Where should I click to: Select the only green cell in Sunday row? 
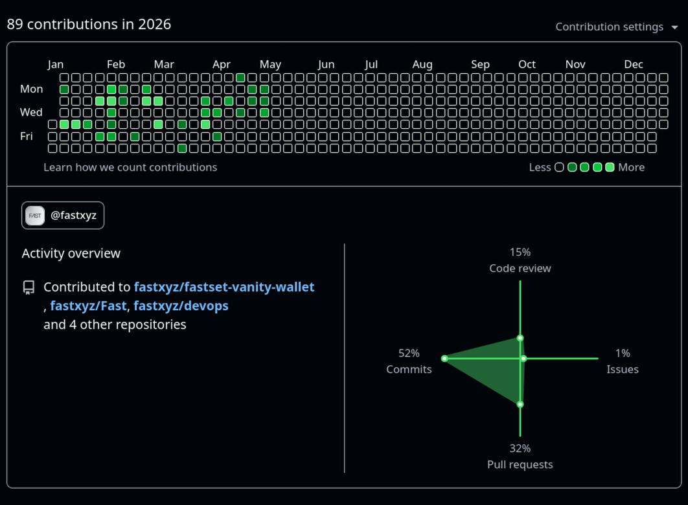[240, 78]
